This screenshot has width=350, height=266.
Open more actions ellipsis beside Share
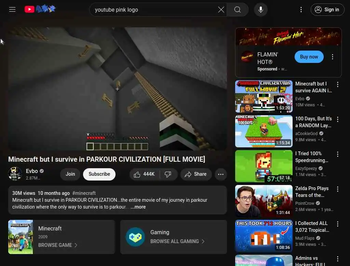221,174
